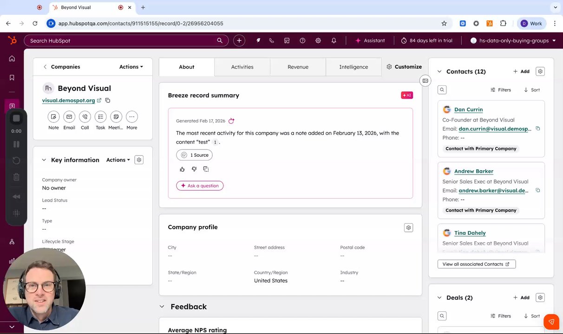Screen dimensions: 563x334
Task: Open Contacts card settings gear
Action: click(x=540, y=71)
